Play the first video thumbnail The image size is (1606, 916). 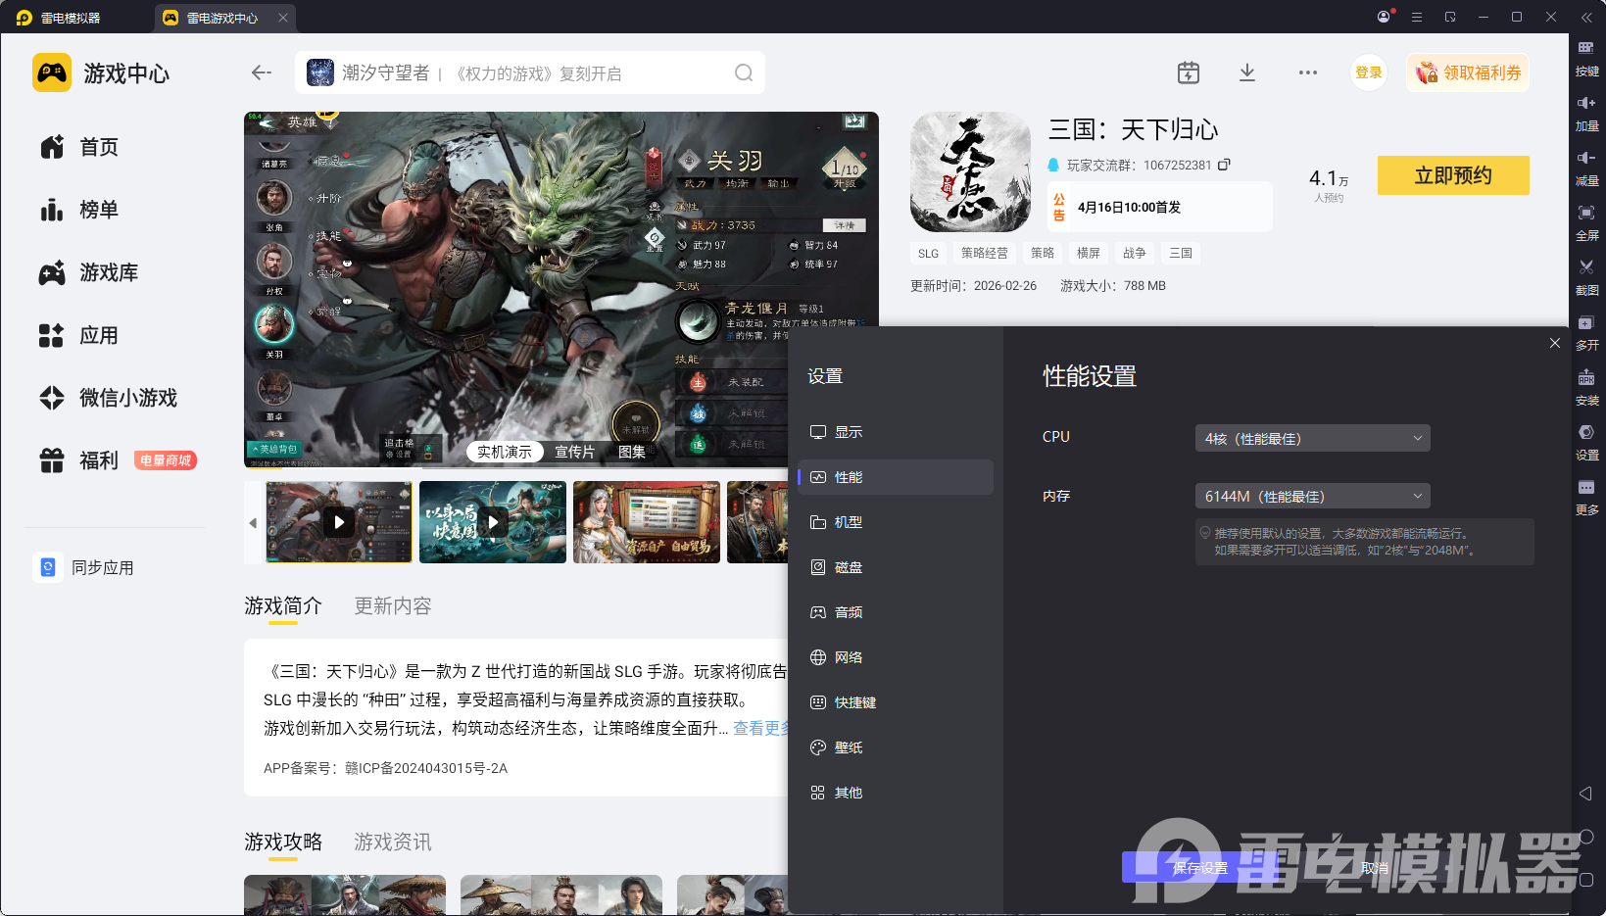coord(339,522)
